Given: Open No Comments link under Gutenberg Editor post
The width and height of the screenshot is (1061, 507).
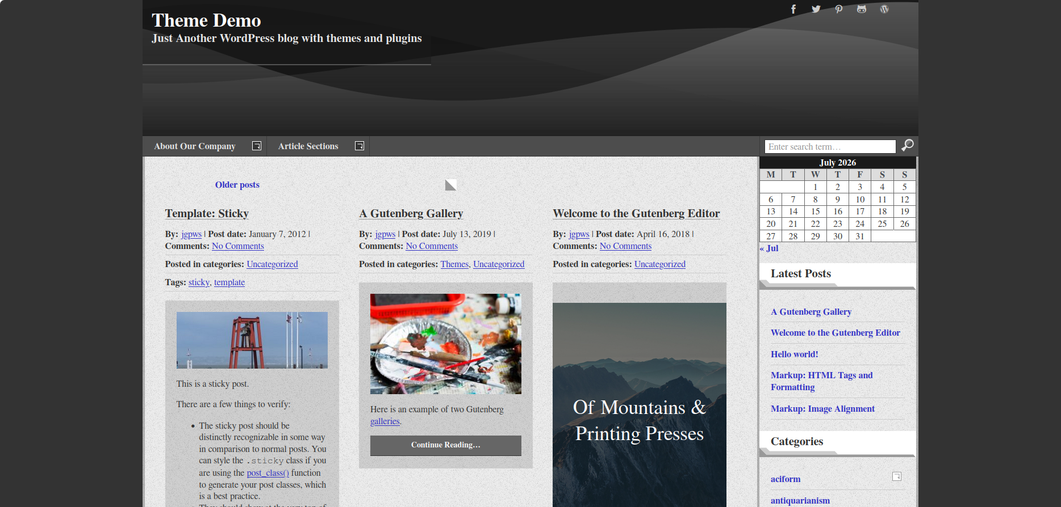Looking at the screenshot, I should (x=625, y=246).
